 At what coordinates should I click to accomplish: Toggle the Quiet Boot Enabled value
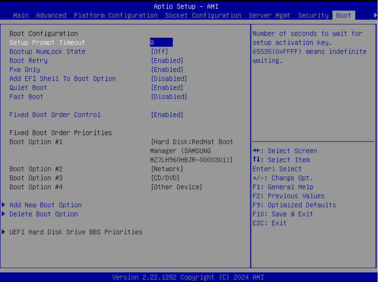point(167,88)
